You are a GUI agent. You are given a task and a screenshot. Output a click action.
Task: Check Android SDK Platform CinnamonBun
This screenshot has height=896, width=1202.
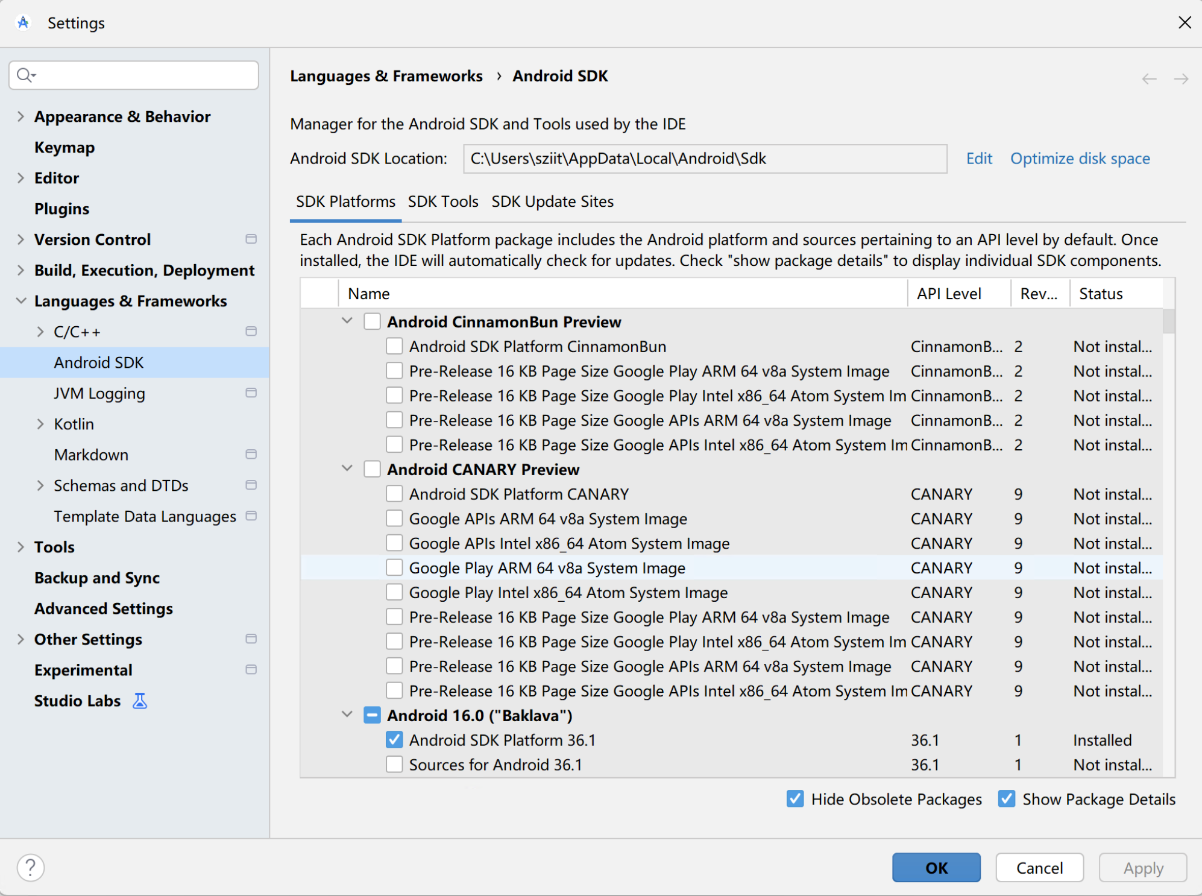394,347
